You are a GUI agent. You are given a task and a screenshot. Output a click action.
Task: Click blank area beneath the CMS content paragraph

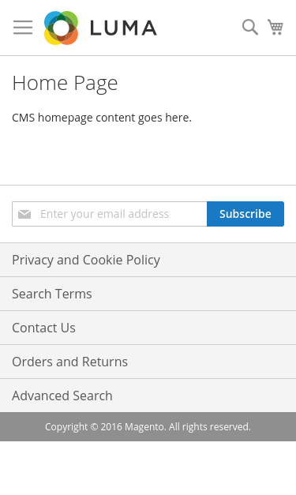click(x=148, y=155)
